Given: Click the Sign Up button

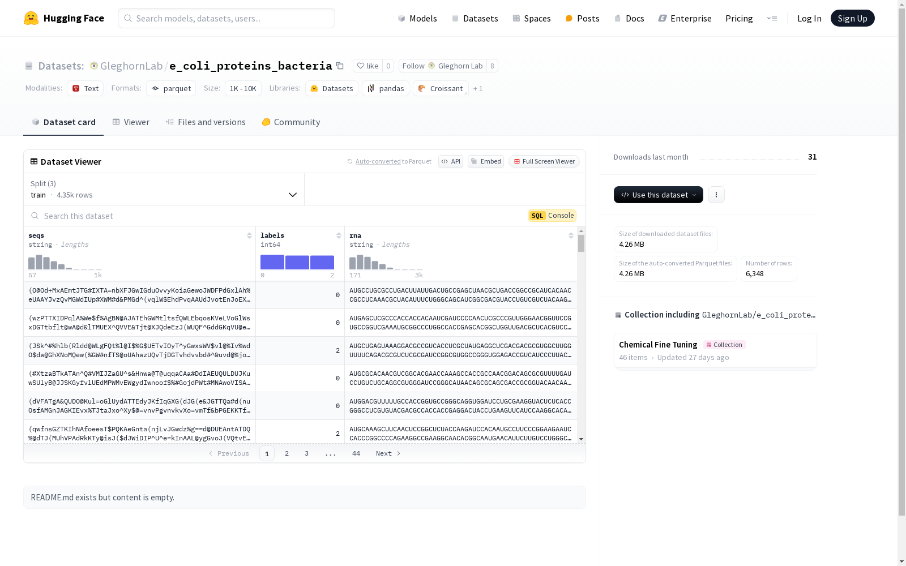Looking at the screenshot, I should tap(852, 18).
